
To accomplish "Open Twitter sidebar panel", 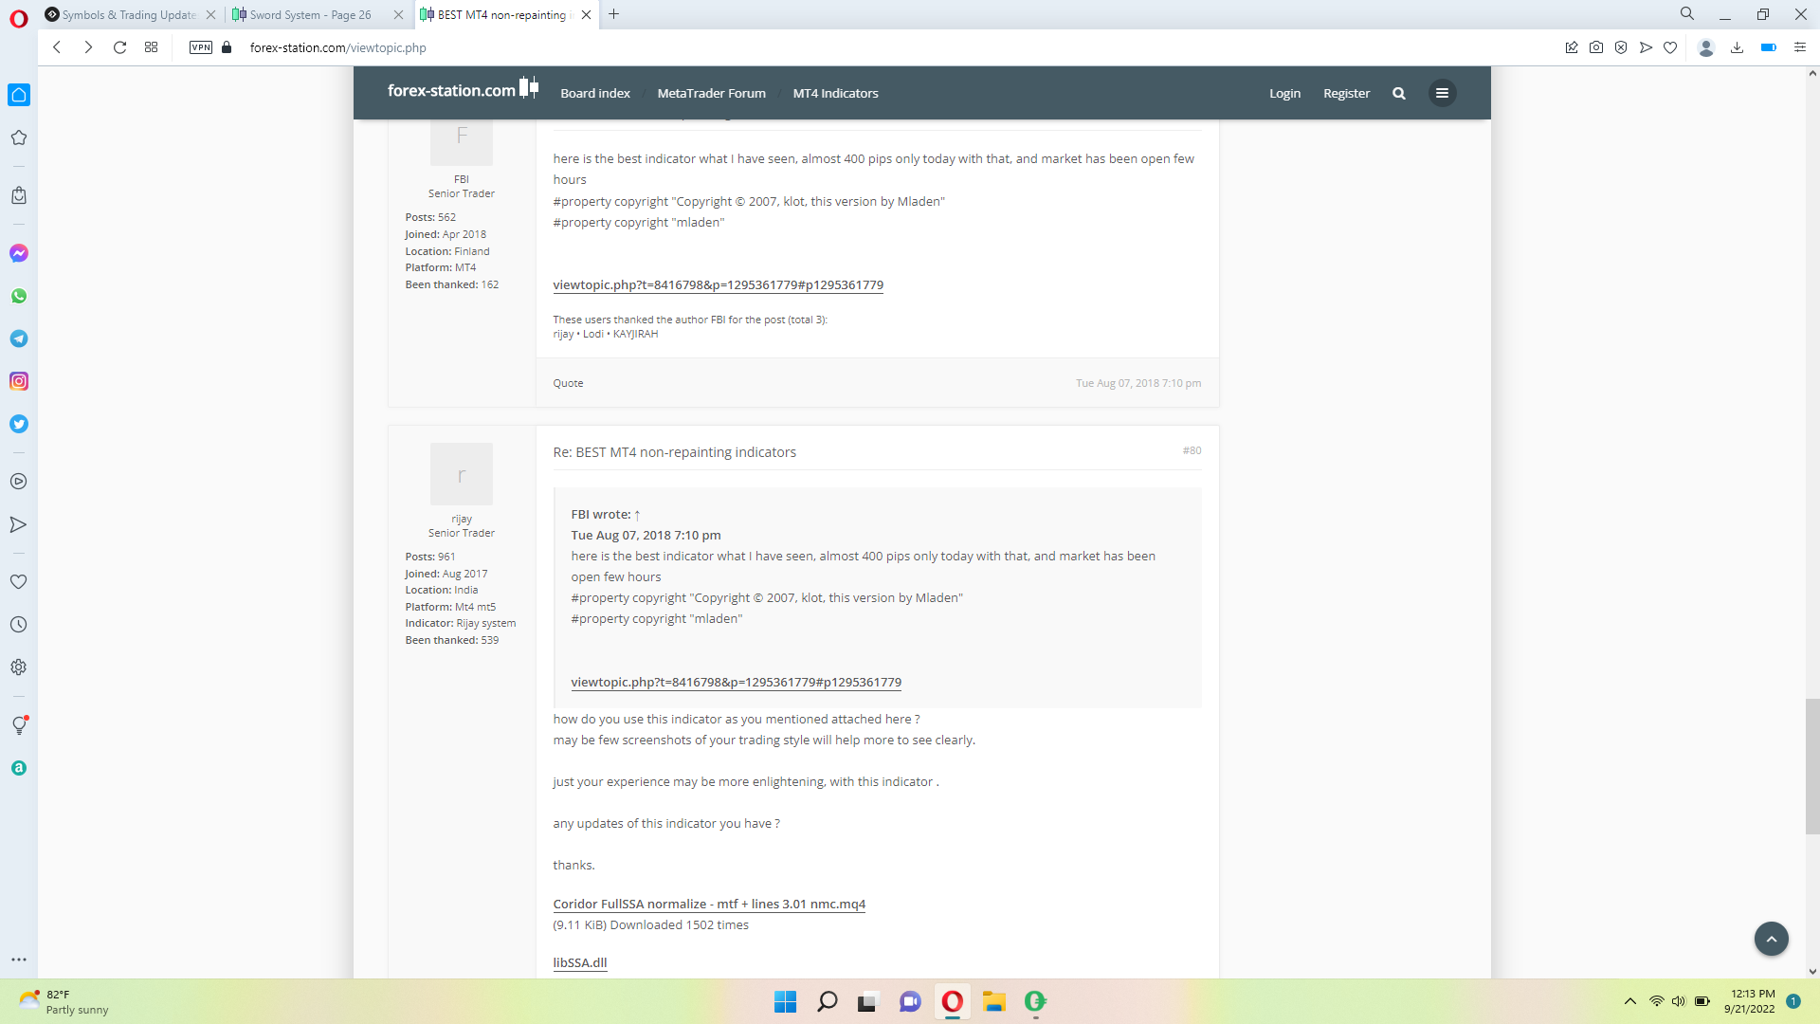I will pyautogui.click(x=19, y=424).
